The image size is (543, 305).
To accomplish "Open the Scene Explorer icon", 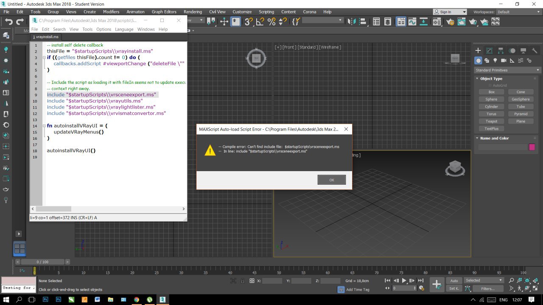I will click(x=376, y=21).
